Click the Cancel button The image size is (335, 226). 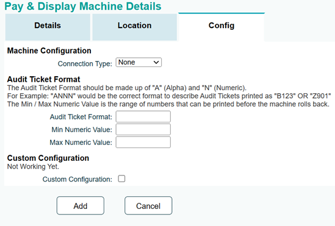pyautogui.click(x=148, y=206)
